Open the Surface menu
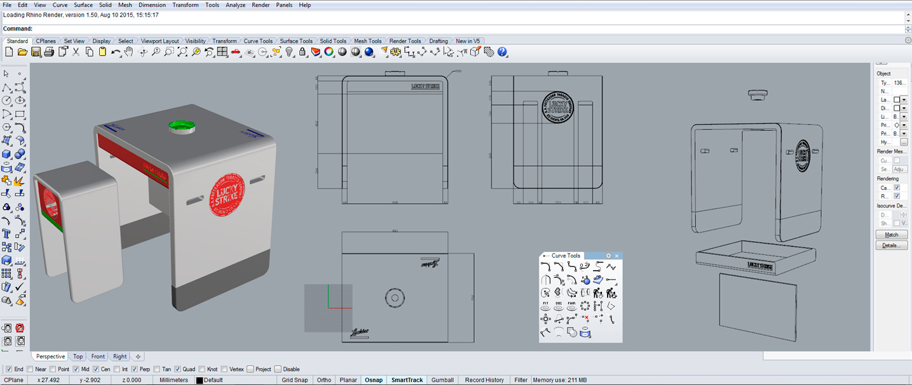This screenshot has width=912, height=385. pos(83,5)
